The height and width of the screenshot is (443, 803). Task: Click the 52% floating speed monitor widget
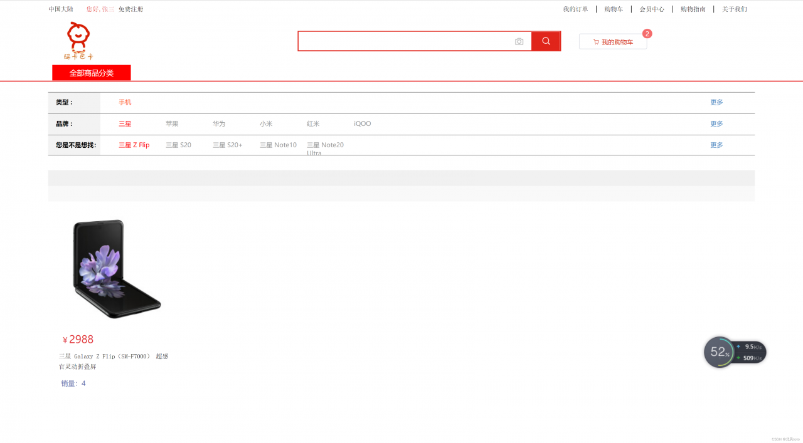click(x=735, y=352)
